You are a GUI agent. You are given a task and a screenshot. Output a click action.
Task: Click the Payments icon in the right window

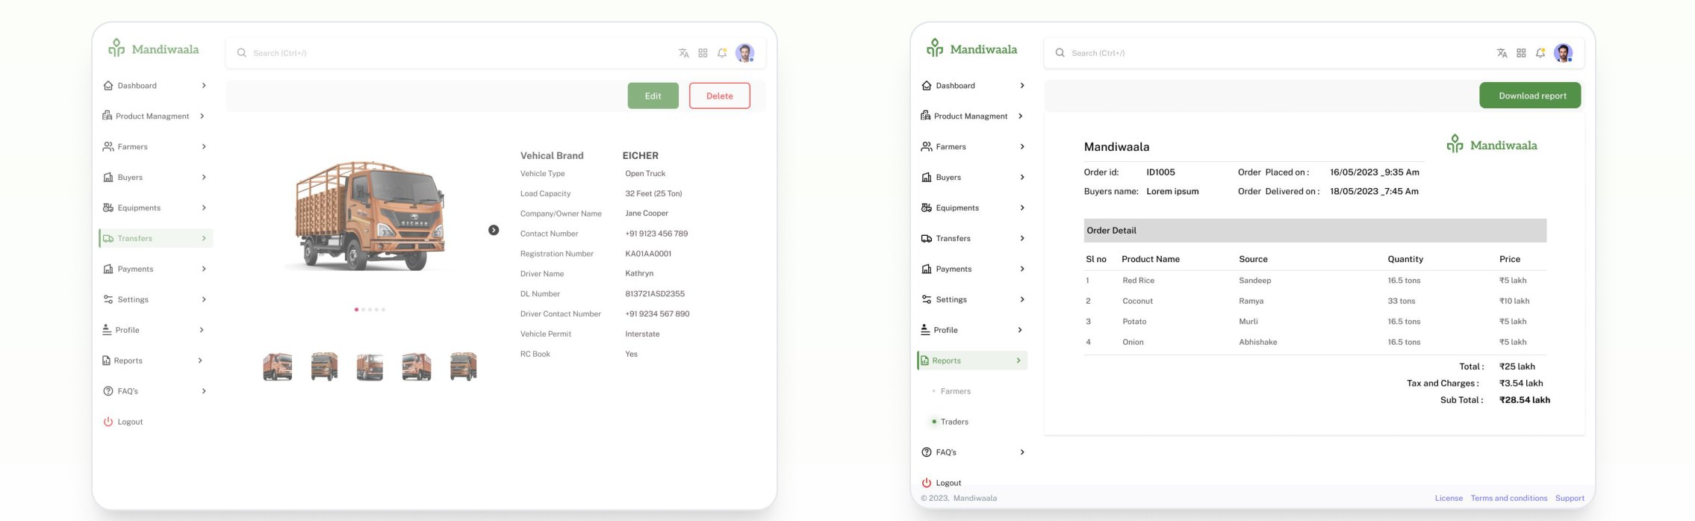(927, 269)
